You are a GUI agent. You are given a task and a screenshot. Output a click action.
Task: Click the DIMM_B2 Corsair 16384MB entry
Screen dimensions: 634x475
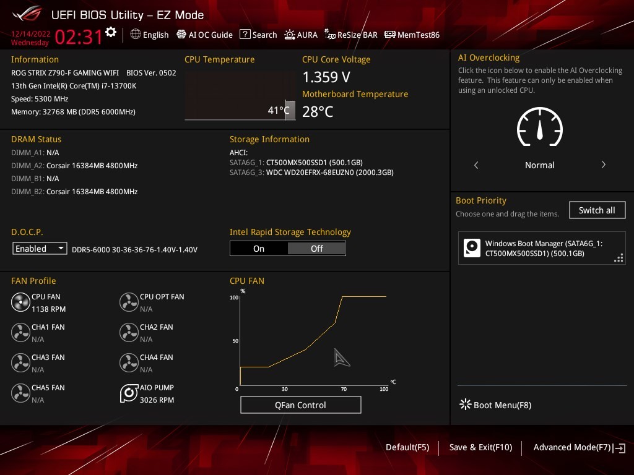coord(74,192)
